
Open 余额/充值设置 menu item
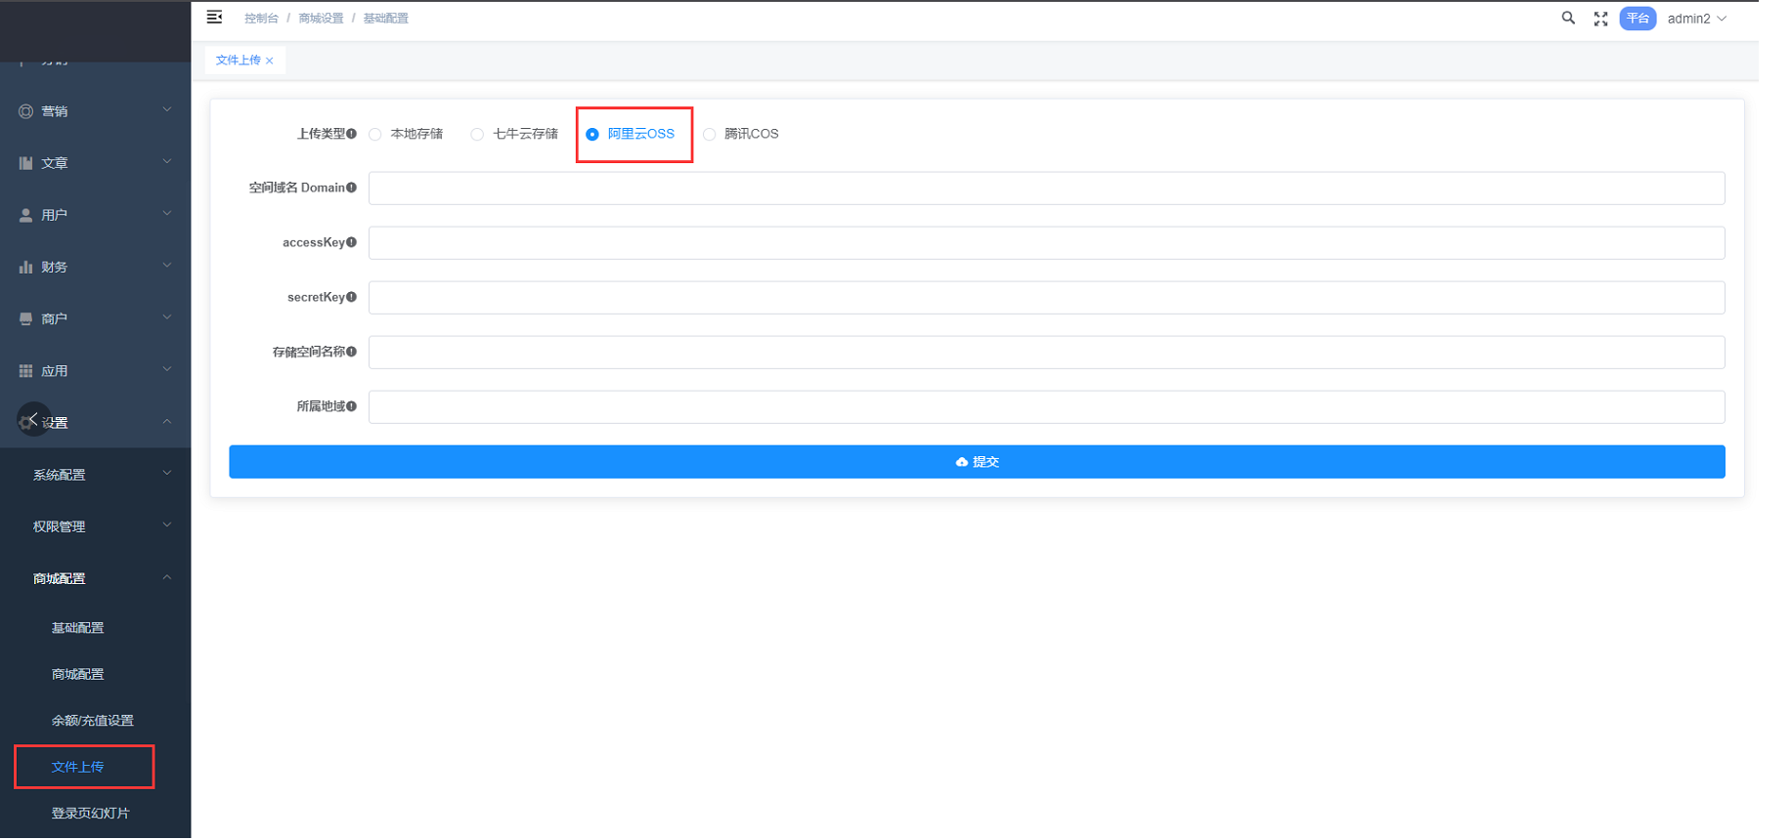coord(92,721)
